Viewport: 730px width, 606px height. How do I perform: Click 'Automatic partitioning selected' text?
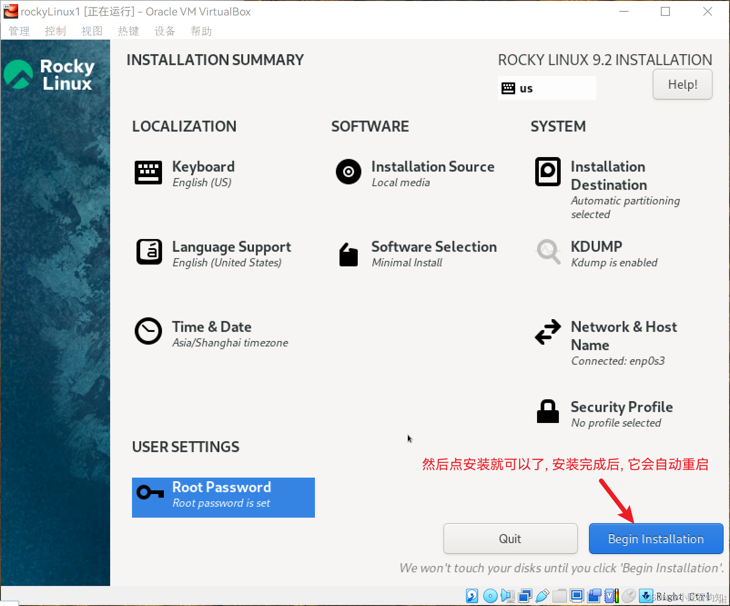[x=625, y=207]
